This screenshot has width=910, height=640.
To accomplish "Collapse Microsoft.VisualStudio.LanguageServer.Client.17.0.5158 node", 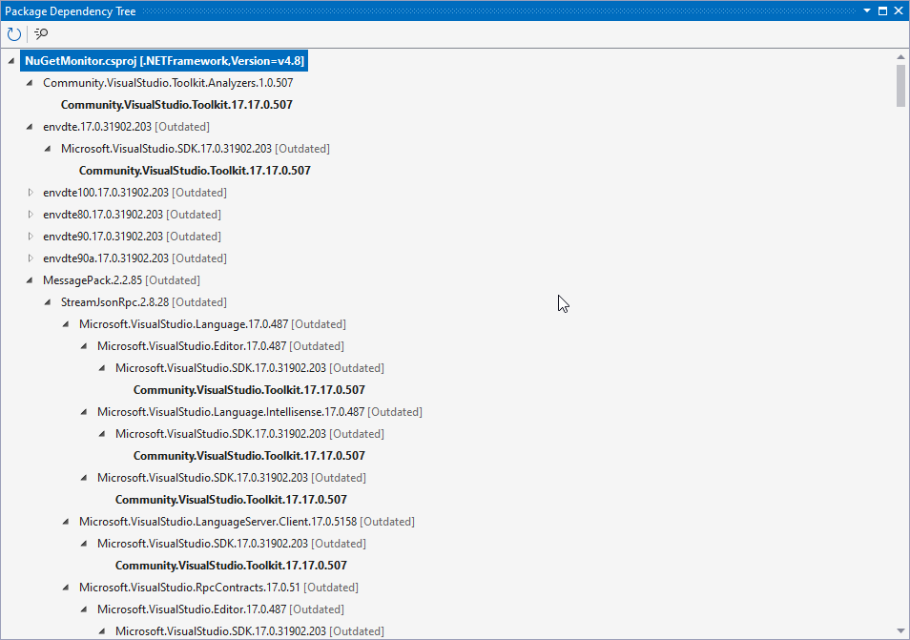I will 66,522.
